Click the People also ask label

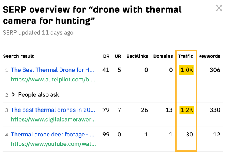(x=39, y=95)
